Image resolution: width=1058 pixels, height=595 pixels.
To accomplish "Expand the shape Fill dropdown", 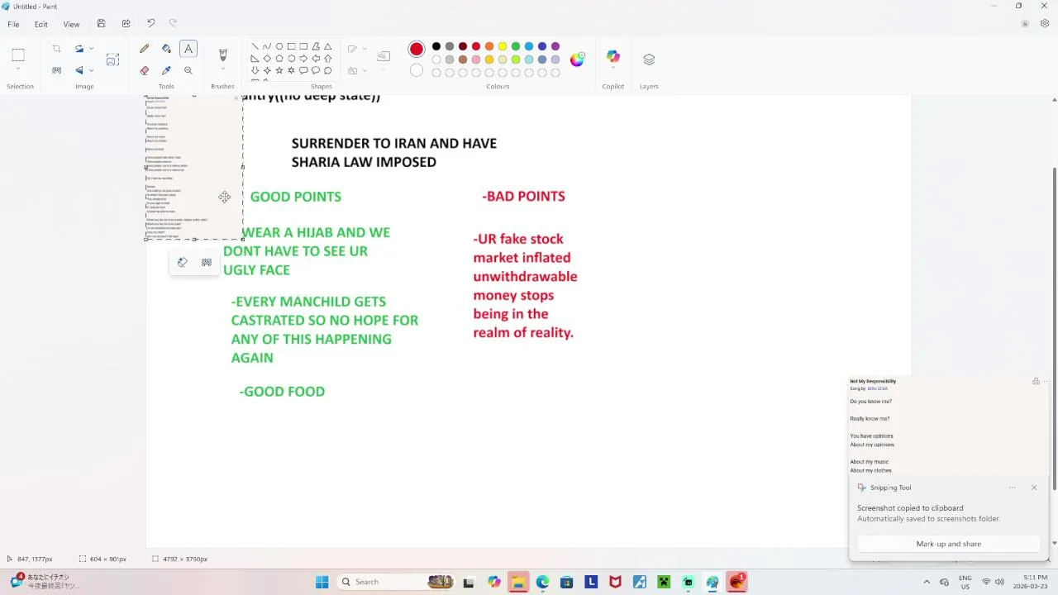I will point(365,71).
